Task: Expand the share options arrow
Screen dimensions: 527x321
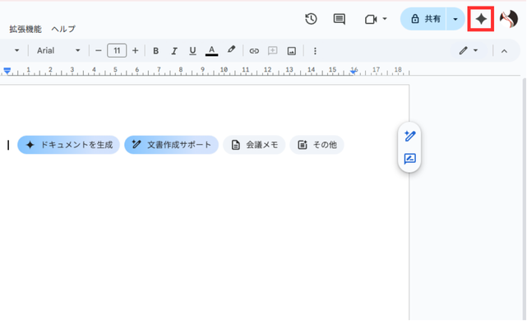Action: click(x=455, y=19)
